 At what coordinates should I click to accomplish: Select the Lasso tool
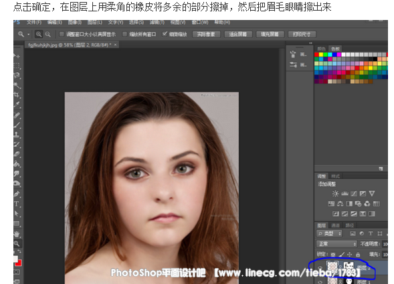tap(17, 75)
